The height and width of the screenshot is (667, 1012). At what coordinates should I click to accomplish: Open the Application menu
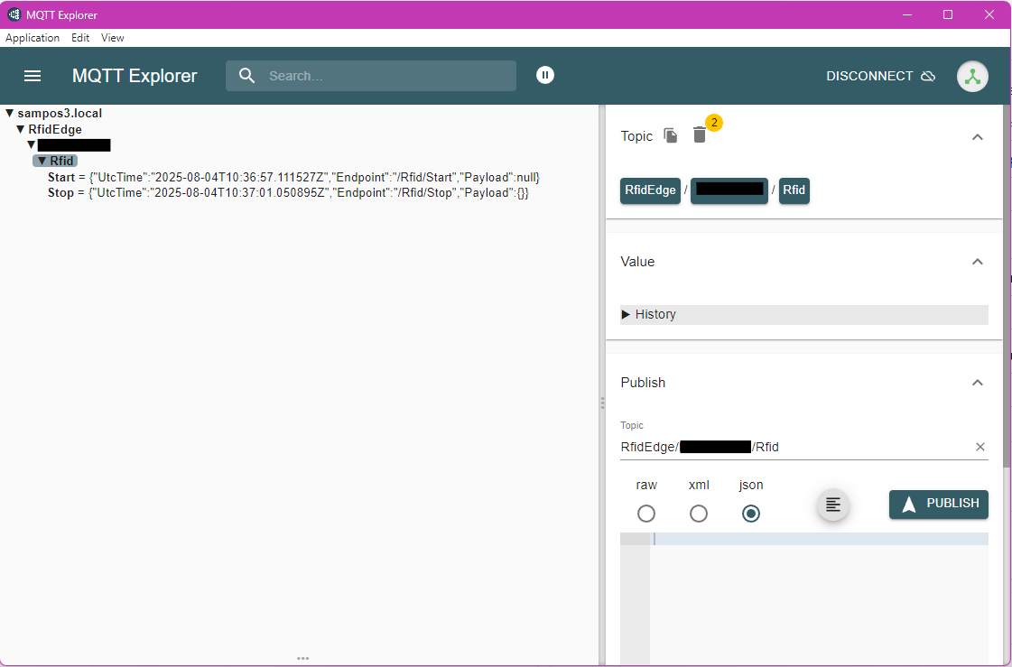32,38
